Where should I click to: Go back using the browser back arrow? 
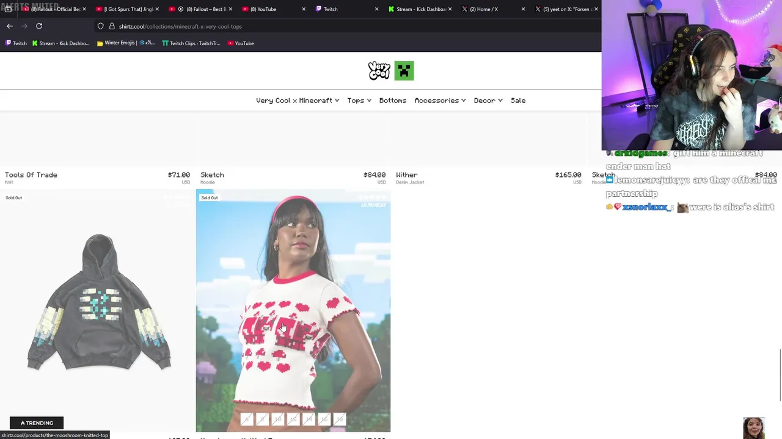pos(10,26)
